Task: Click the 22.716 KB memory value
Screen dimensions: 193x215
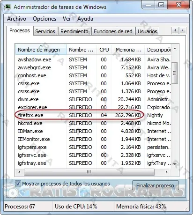Action: pos(129,107)
